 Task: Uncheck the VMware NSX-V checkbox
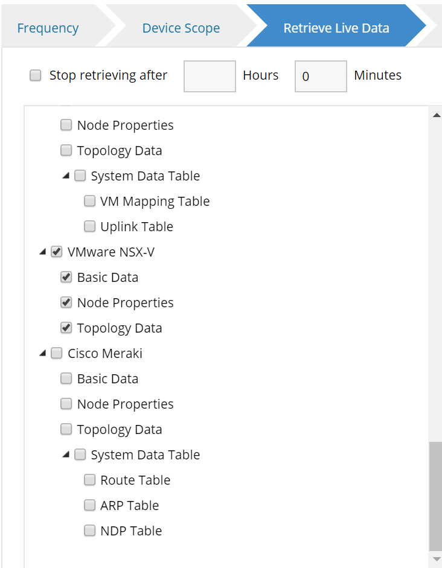coord(57,252)
